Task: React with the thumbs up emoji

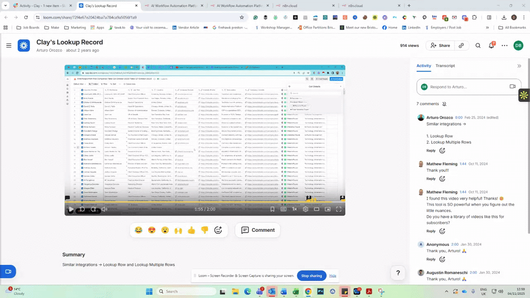Action: point(192,230)
